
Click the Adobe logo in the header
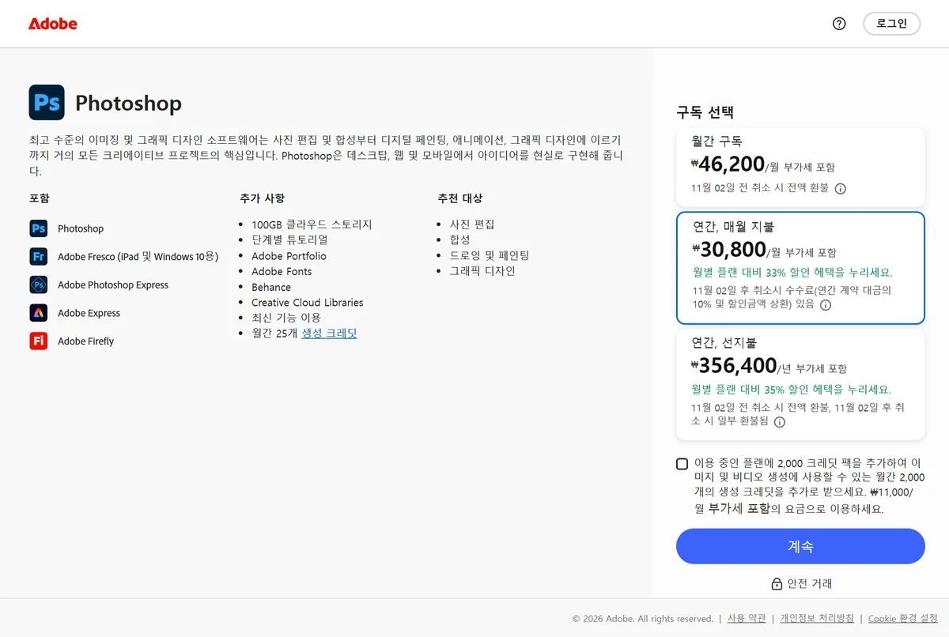click(x=53, y=24)
